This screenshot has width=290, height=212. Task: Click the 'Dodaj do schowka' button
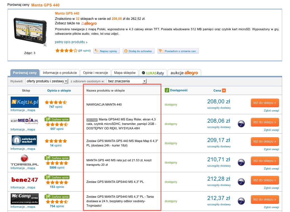(x=138, y=51)
